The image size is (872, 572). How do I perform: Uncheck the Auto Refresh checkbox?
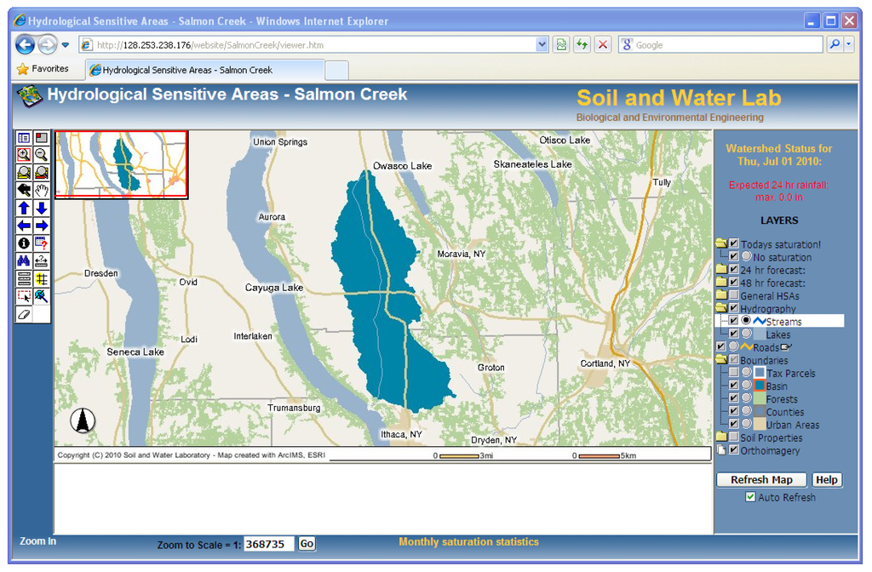[749, 497]
